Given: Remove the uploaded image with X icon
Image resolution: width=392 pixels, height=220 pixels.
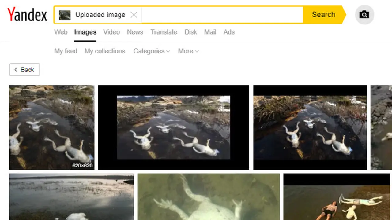Looking at the screenshot, I should (x=134, y=15).
